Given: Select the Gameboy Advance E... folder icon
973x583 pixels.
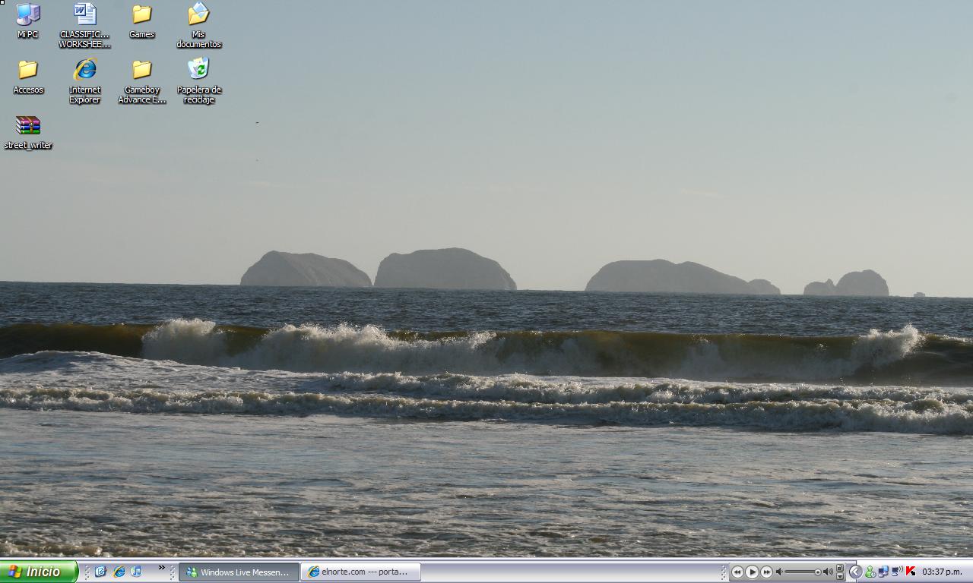Looking at the screenshot, I should [x=141, y=81].
